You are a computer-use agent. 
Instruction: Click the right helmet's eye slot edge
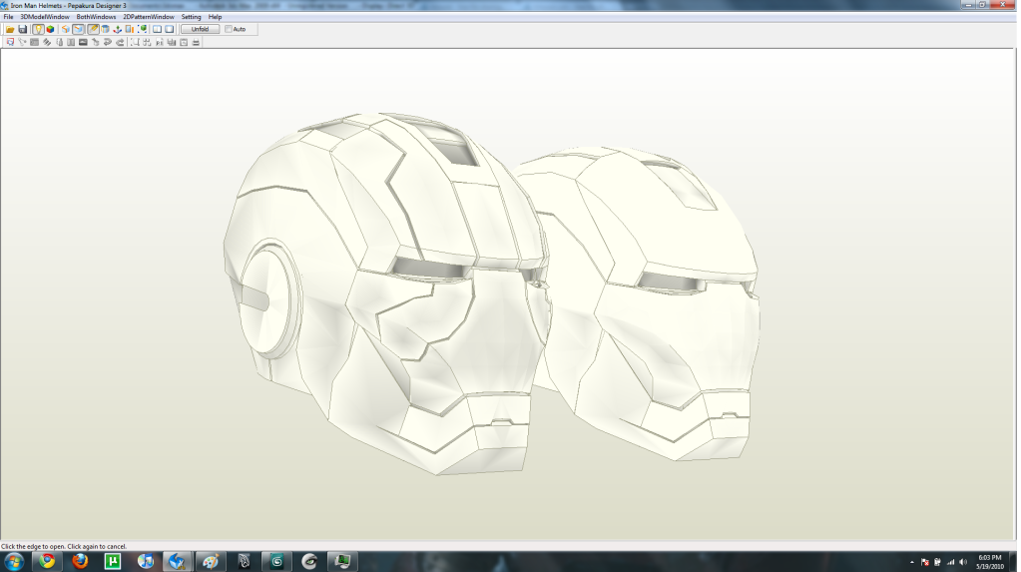coord(671,284)
